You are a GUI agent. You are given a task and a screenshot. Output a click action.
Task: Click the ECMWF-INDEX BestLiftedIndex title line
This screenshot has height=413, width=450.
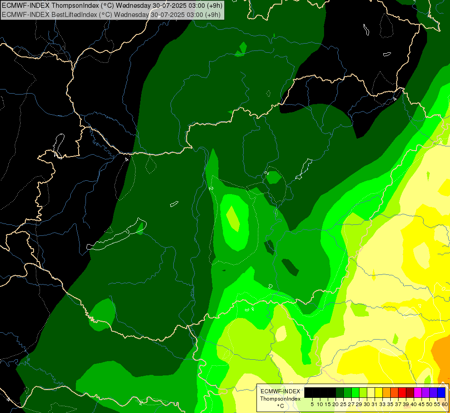click(111, 15)
